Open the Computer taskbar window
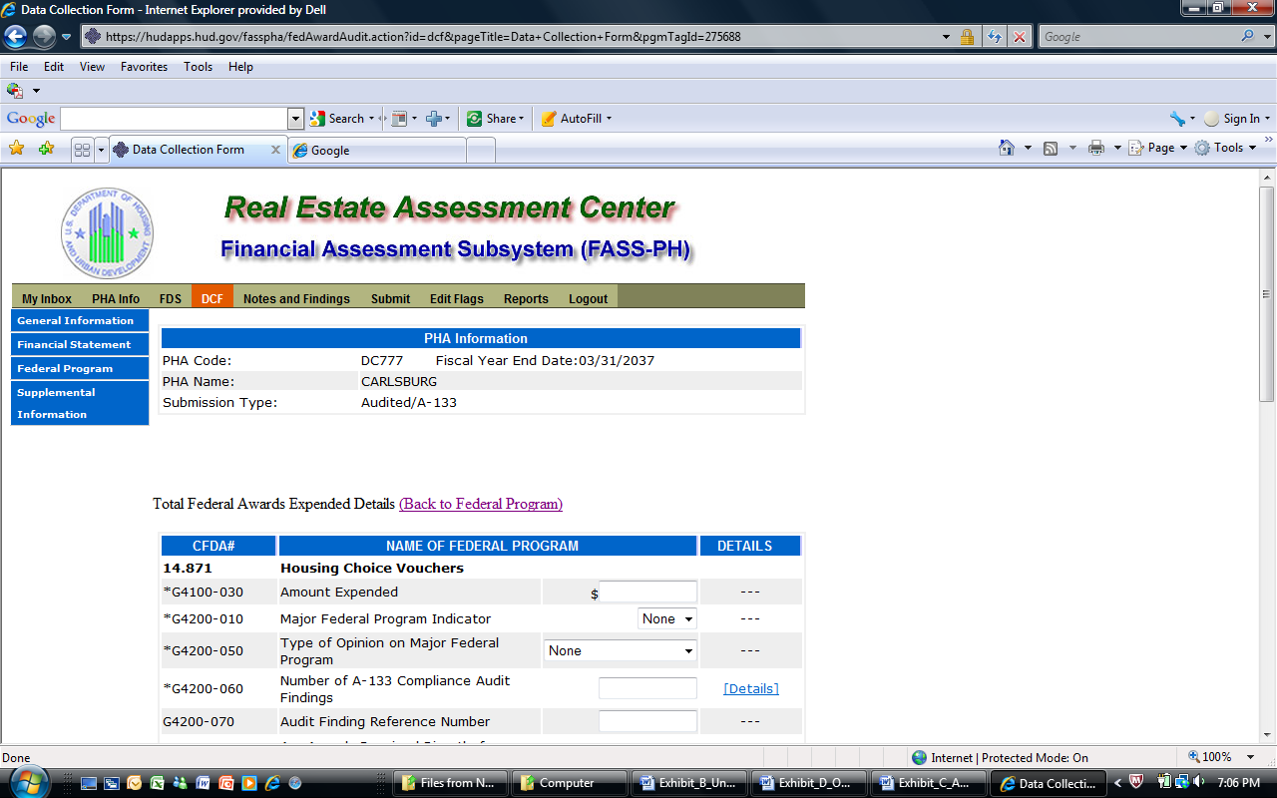Screen dimensions: 1277x798 click(x=570, y=783)
